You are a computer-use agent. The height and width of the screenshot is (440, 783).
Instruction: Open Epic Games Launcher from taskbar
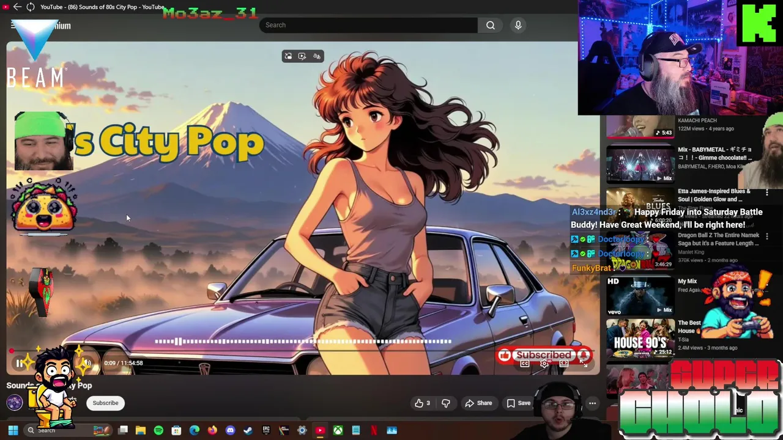click(x=266, y=430)
